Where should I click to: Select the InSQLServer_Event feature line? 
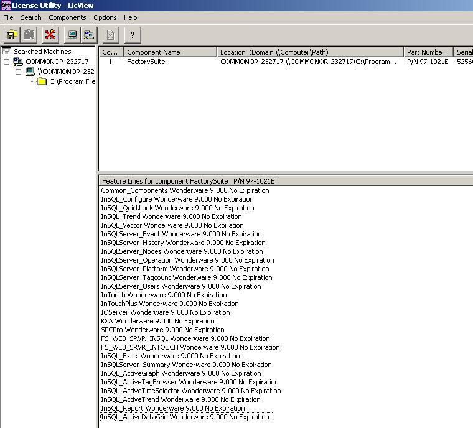181,235
